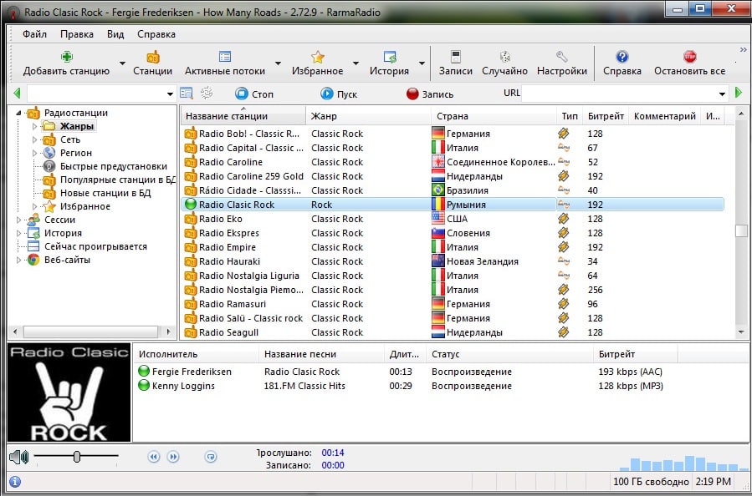This screenshot has width=752, height=496.
Task: Open the dropdown arrow beside Добавить станцию
Action: 122,63
